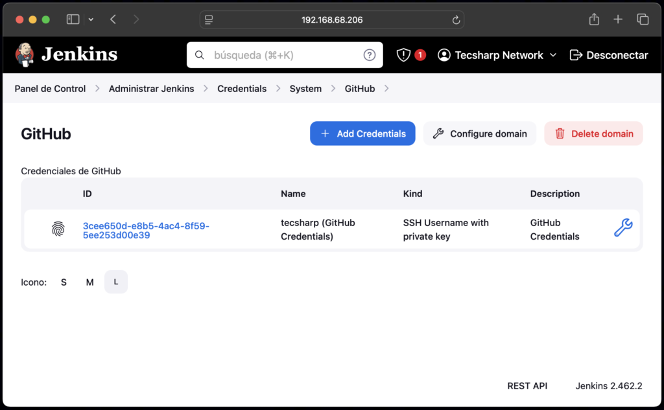Open the sidebar options dropdown arrow
This screenshot has width=664, height=410.
pos(91,19)
